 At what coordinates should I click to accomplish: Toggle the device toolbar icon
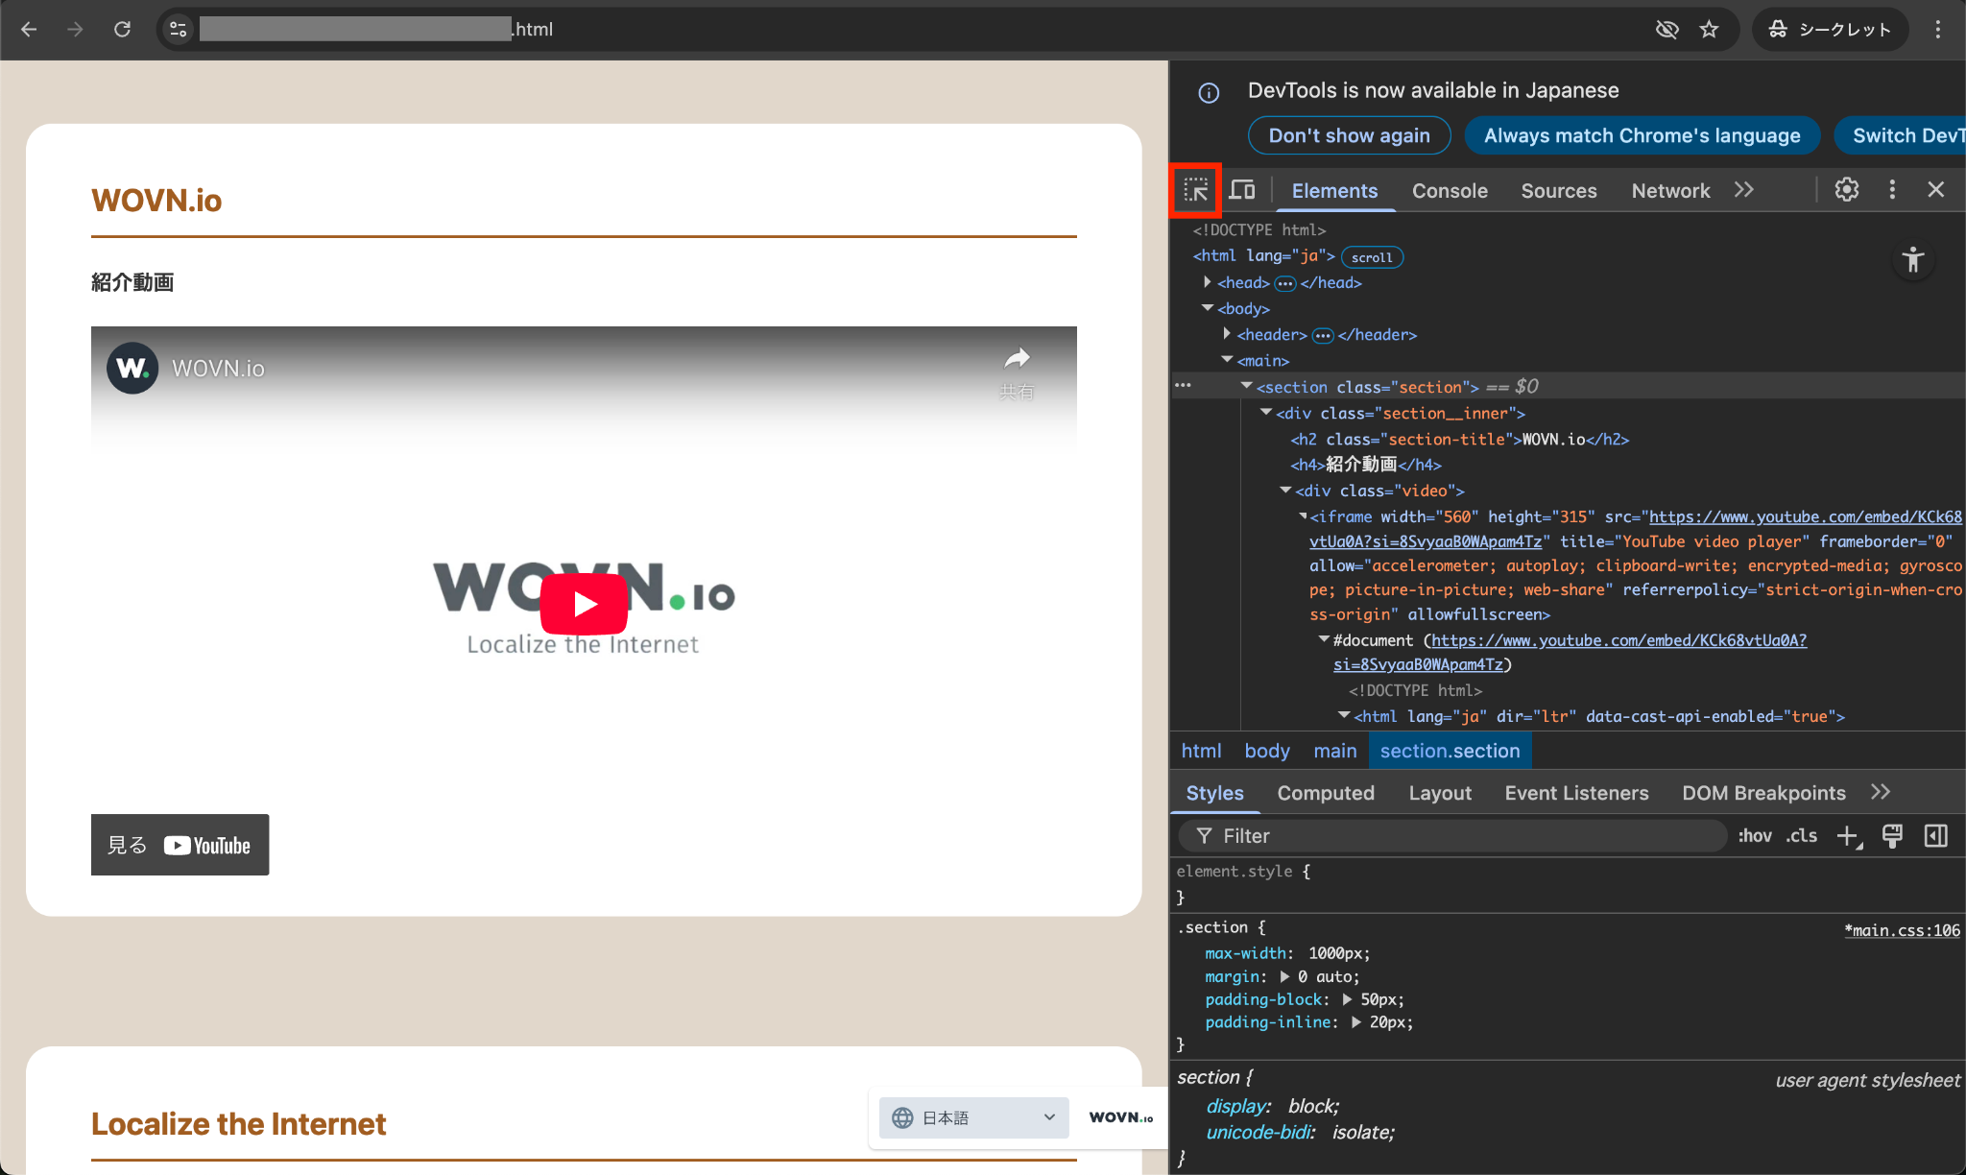[1242, 190]
